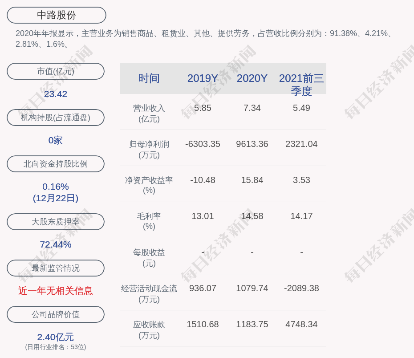Click the 应收账款 value 4748.34
414x358 pixels.
point(301,325)
